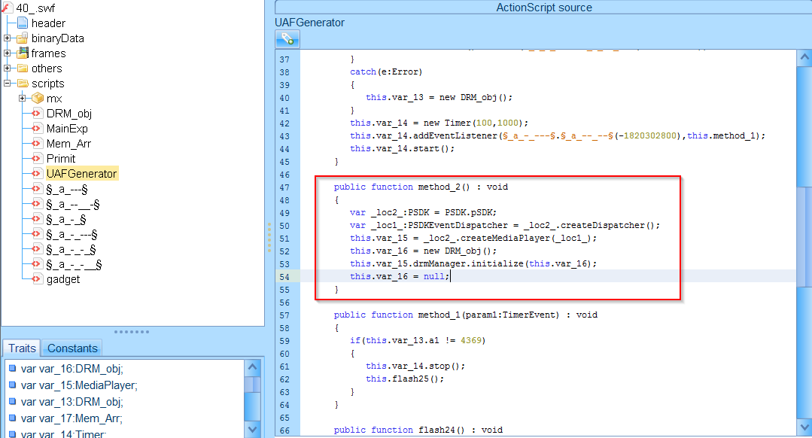Select the gadget script
Image resolution: width=812 pixels, height=438 pixels.
pyautogui.click(x=63, y=279)
